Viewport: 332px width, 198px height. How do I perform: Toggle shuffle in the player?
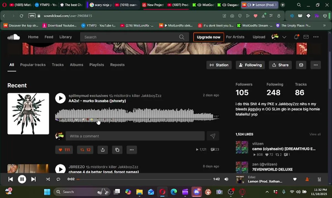click(48, 179)
